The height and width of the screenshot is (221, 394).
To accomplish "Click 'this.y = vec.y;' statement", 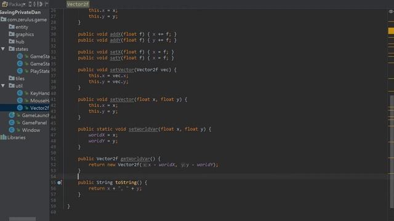I will 108,82.
